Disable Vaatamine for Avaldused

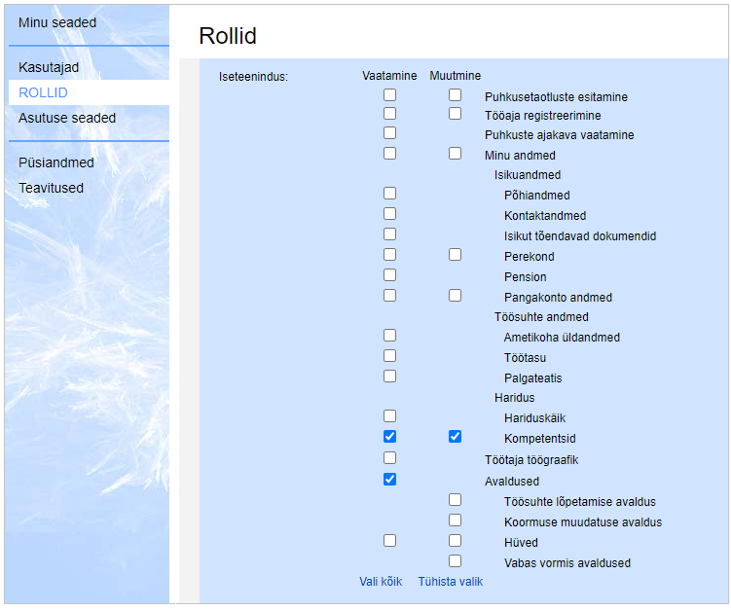coord(390,480)
